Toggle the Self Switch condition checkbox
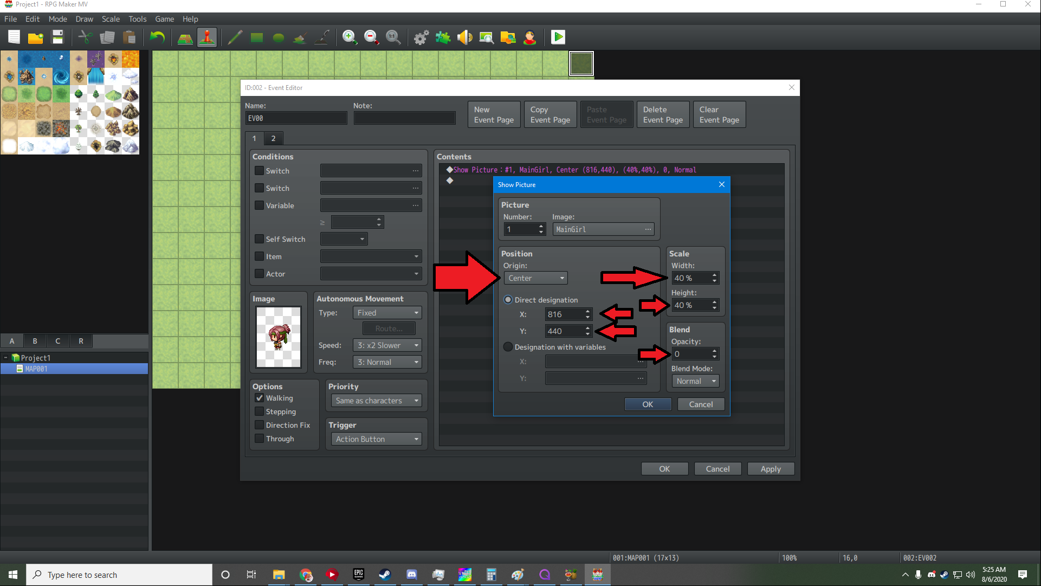The width and height of the screenshot is (1041, 586). pyautogui.click(x=260, y=239)
